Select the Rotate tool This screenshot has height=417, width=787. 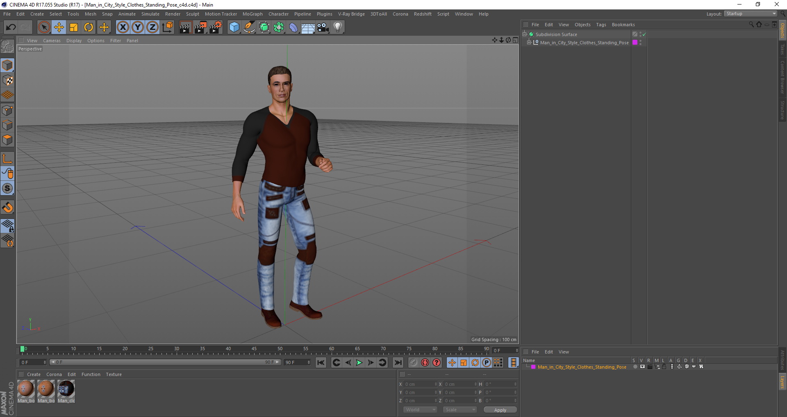[x=89, y=27]
